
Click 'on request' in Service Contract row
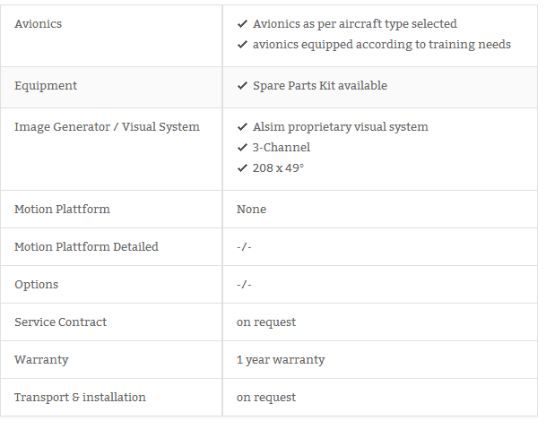pos(266,322)
